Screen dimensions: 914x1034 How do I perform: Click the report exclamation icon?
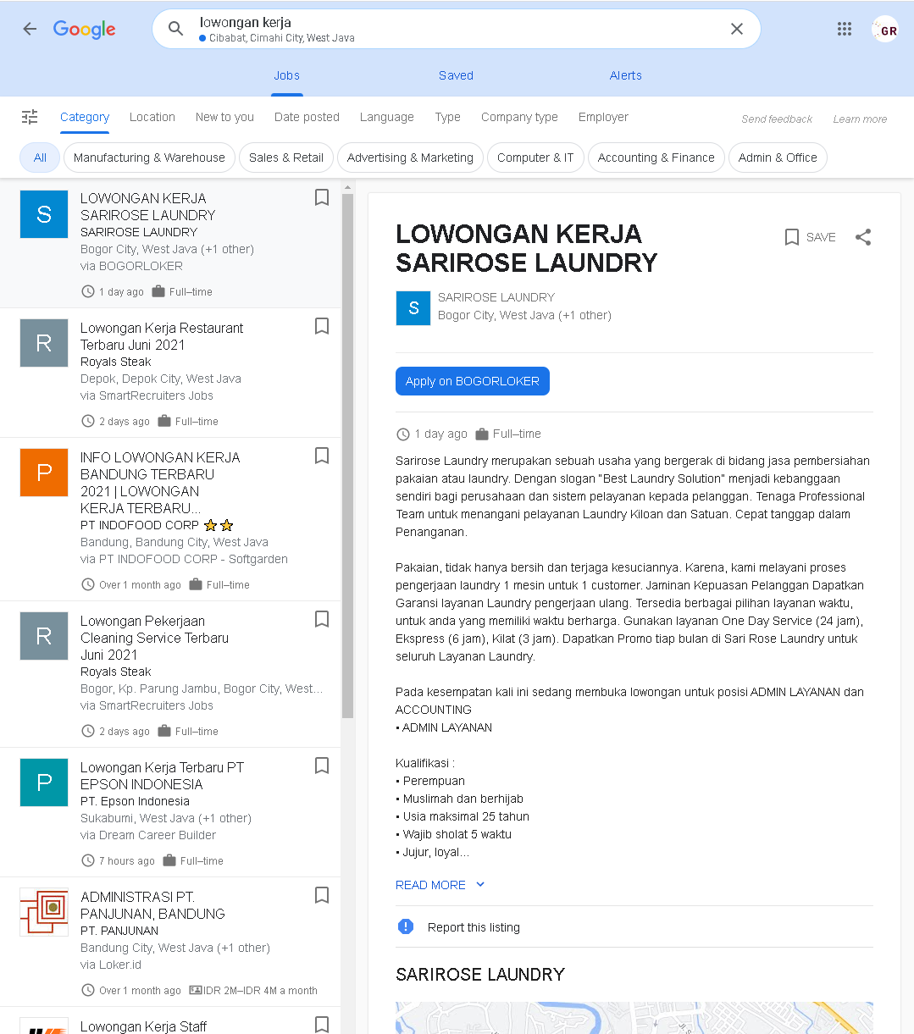coord(406,926)
